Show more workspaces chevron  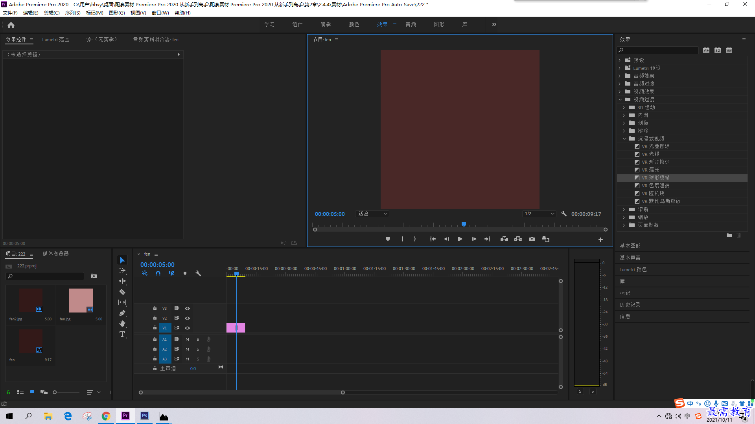tap(494, 24)
